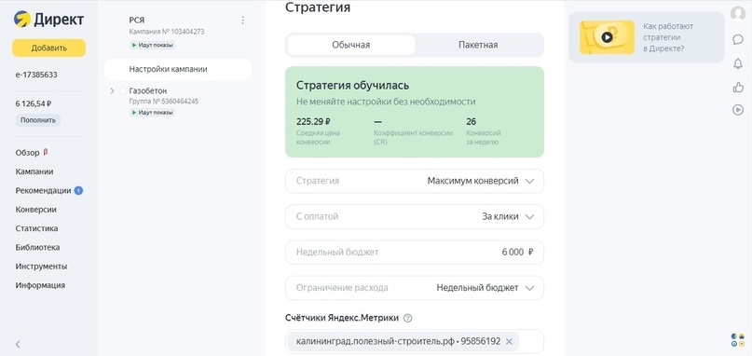Viewport: 752px width, 356px height.
Task: Select Настройки кампании in the campaign panel
Action: (x=178, y=69)
